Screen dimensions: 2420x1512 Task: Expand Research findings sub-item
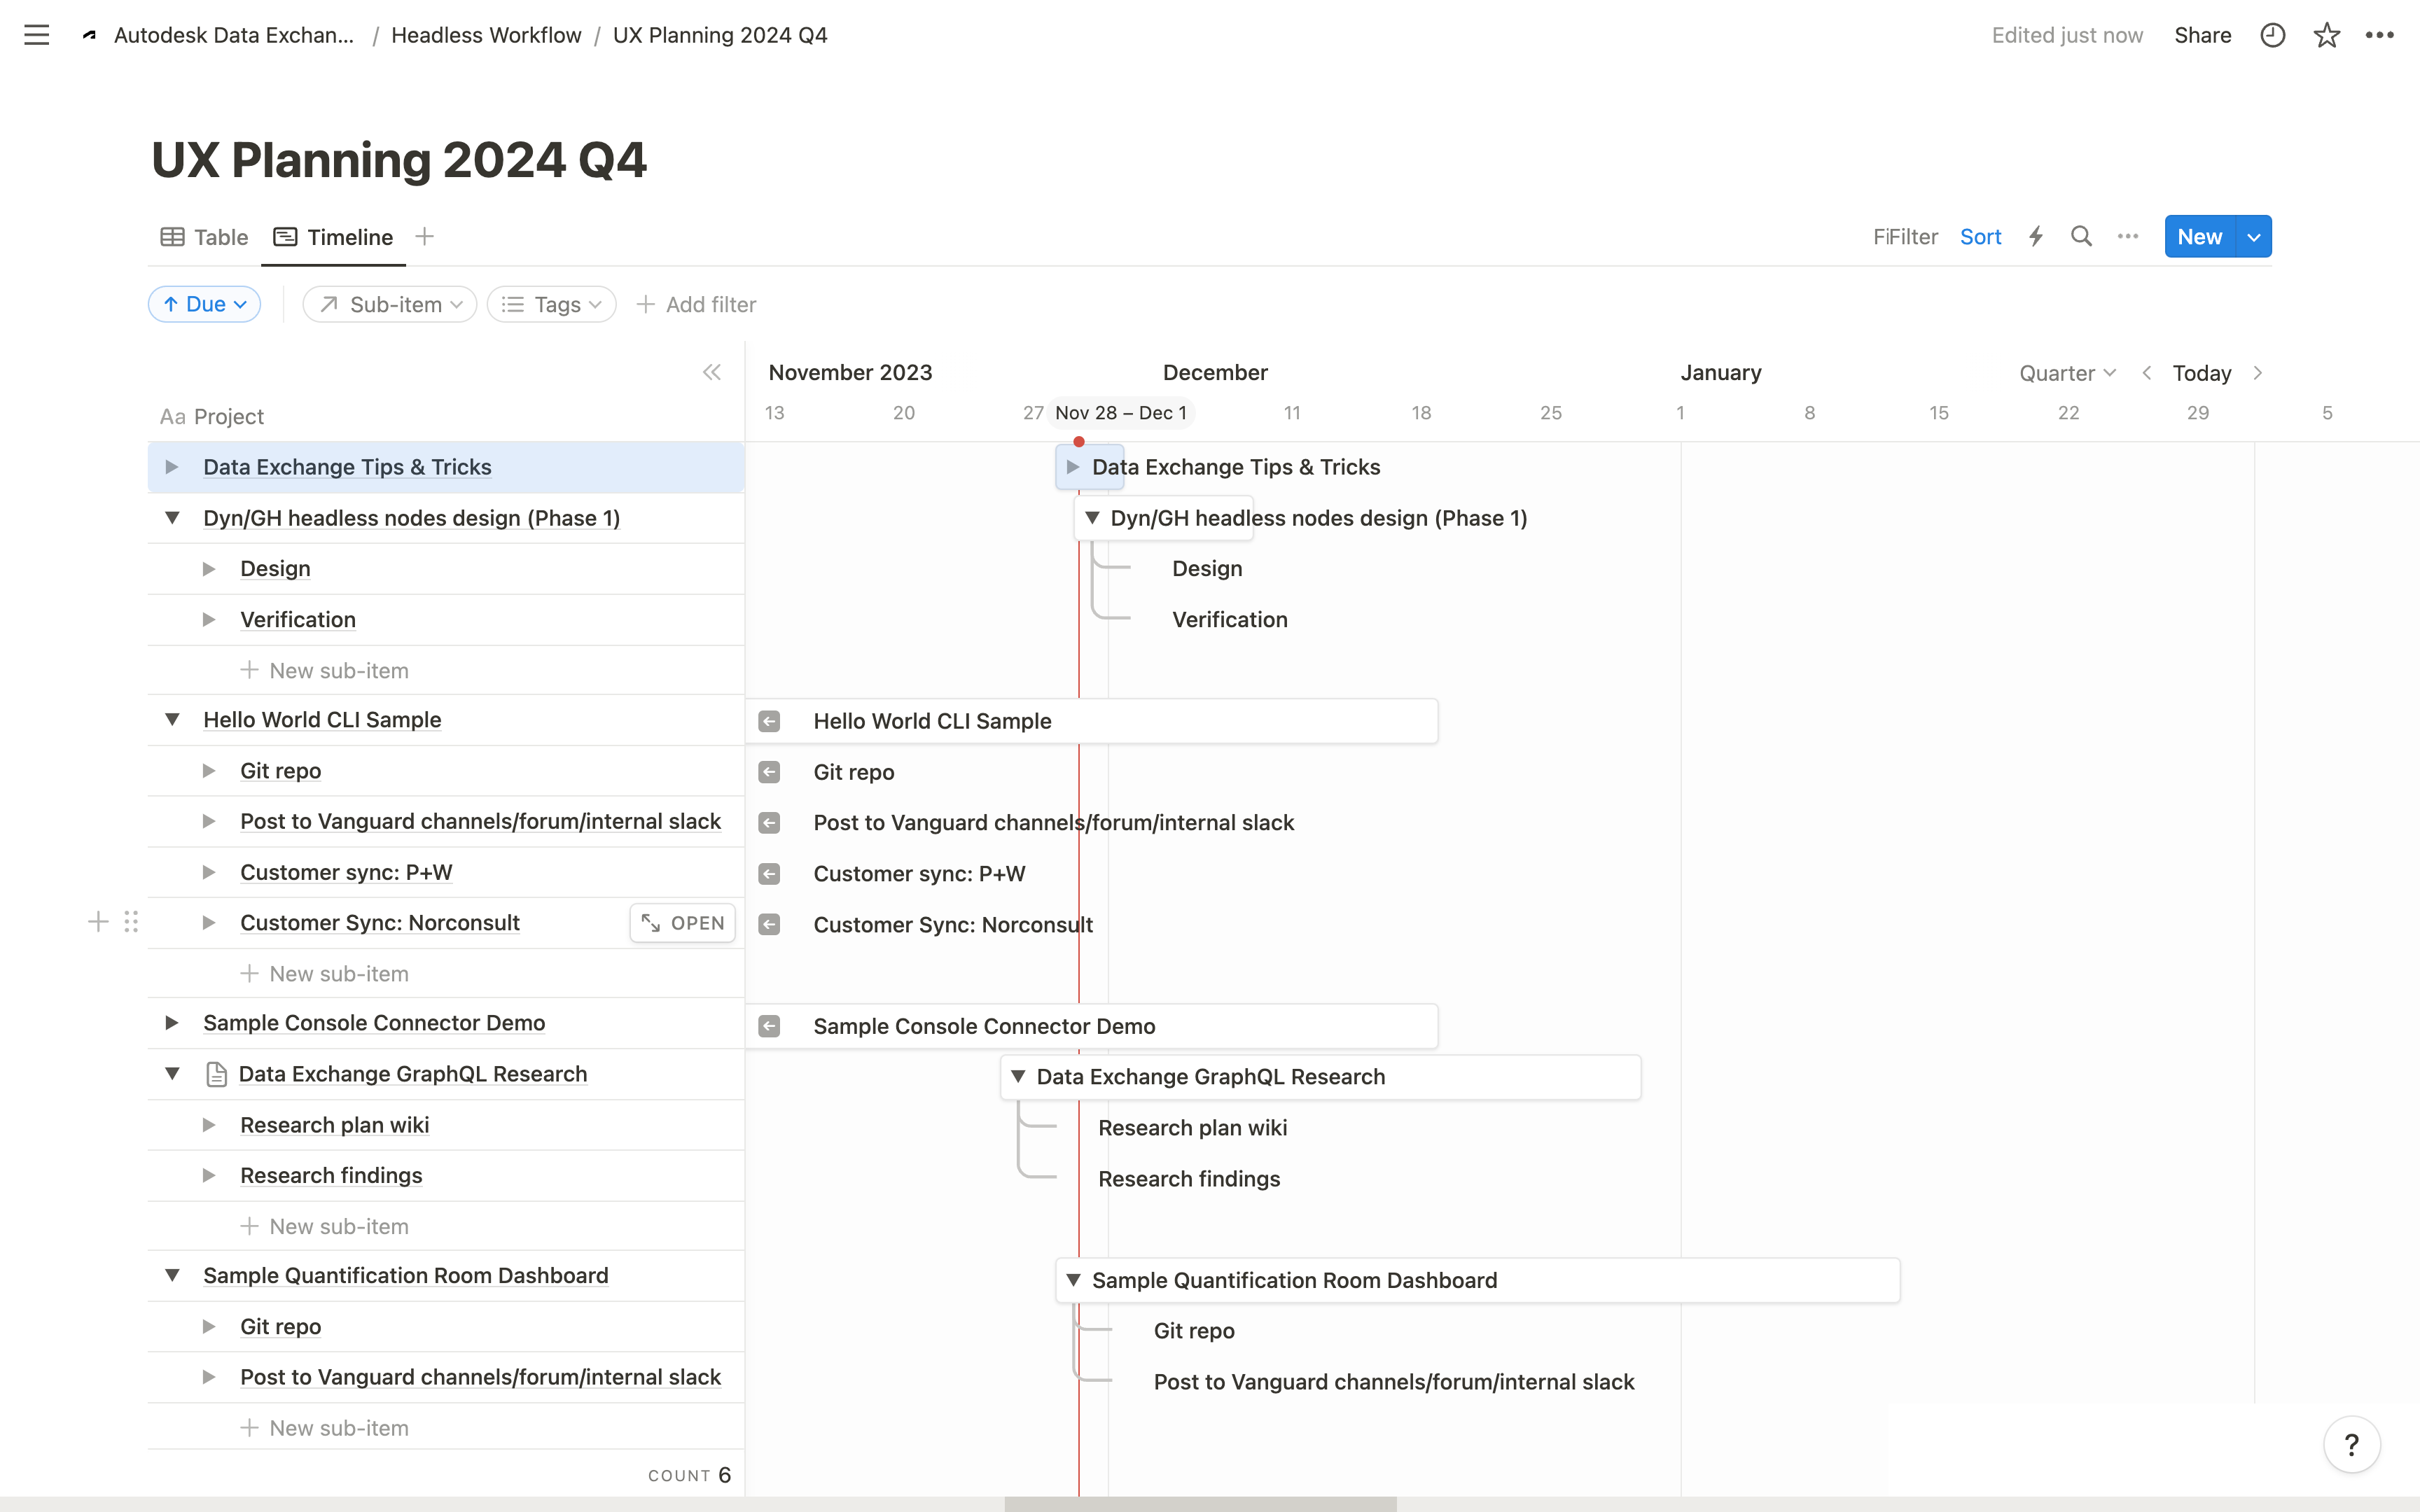(209, 1176)
